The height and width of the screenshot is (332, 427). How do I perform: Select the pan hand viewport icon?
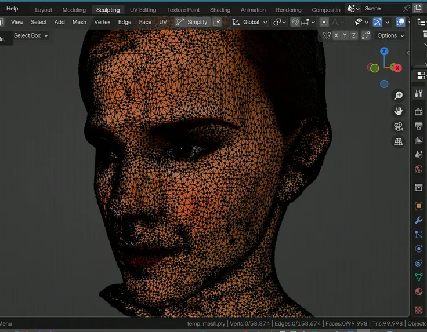point(399,111)
